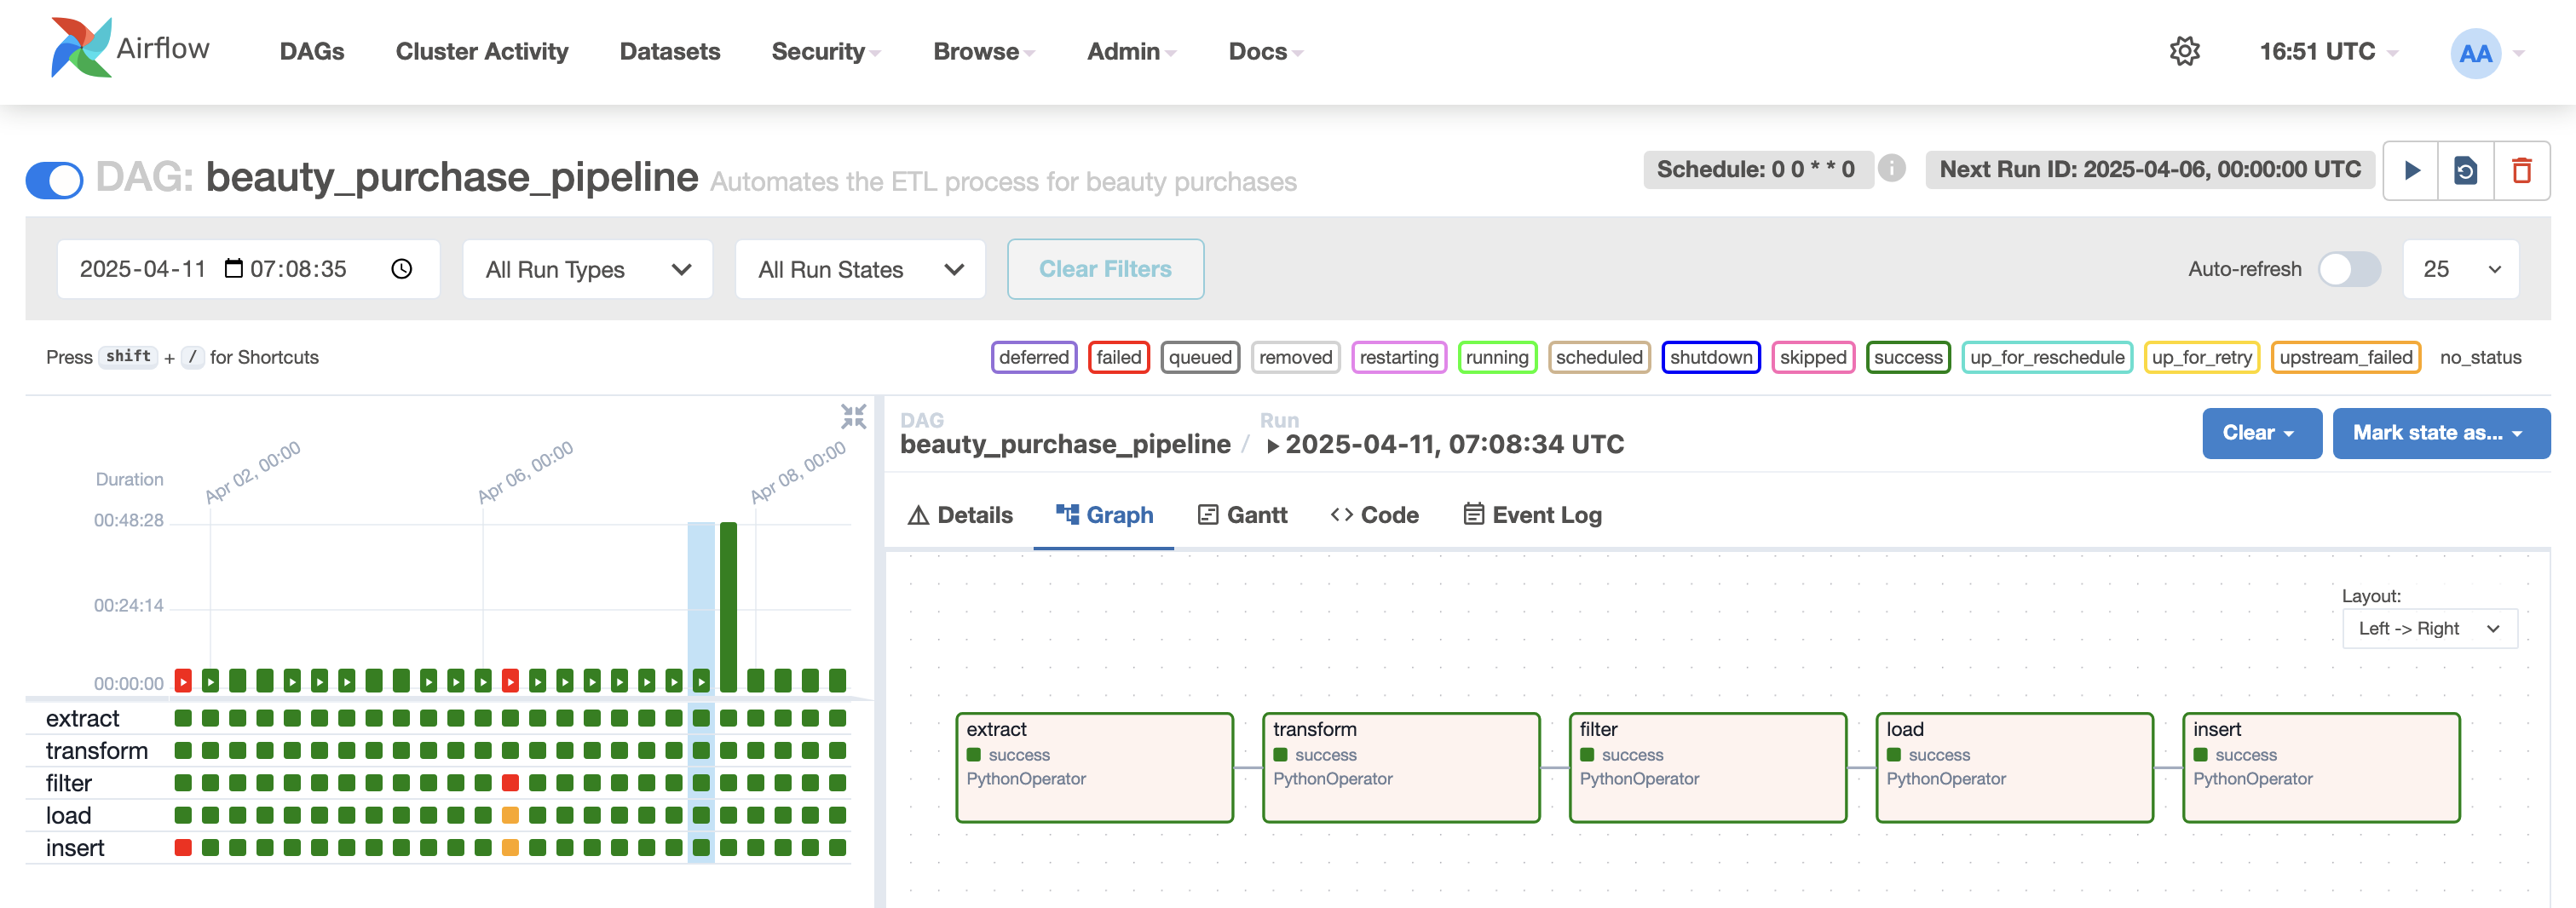The image size is (2576, 908).
Task: Enable the Auto-refresh switch
Action: (2349, 269)
